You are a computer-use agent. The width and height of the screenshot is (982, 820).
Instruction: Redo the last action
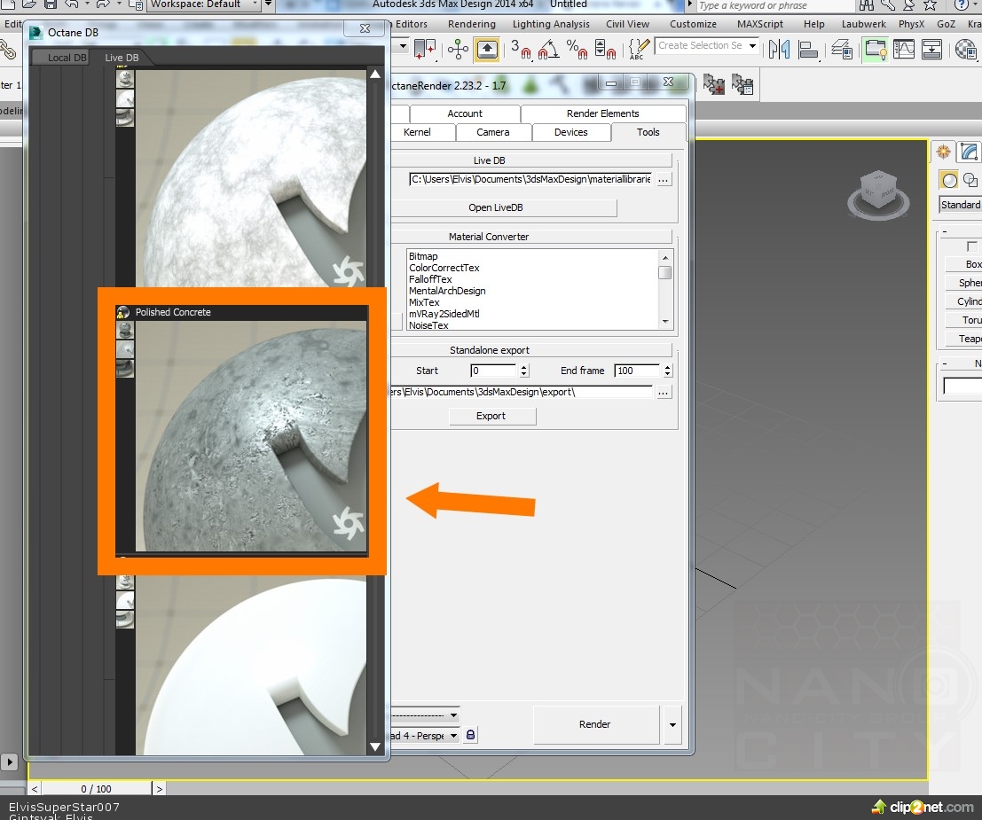(x=103, y=4)
